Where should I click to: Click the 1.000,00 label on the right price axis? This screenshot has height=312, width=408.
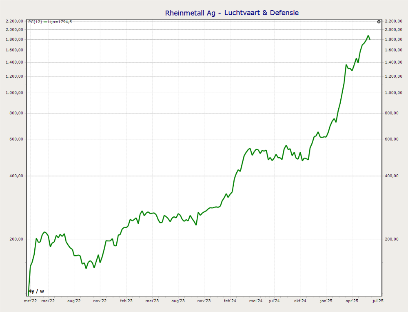pos(394,93)
